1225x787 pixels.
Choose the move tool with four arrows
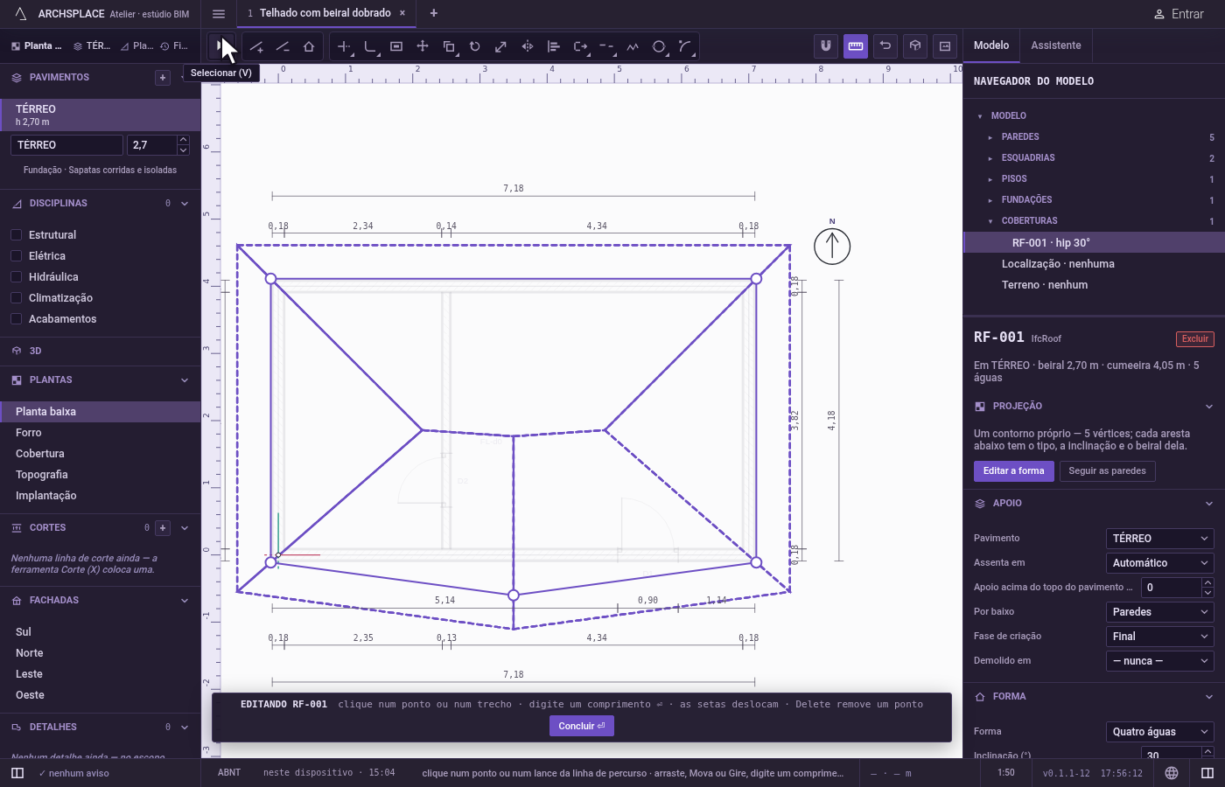[x=423, y=46]
